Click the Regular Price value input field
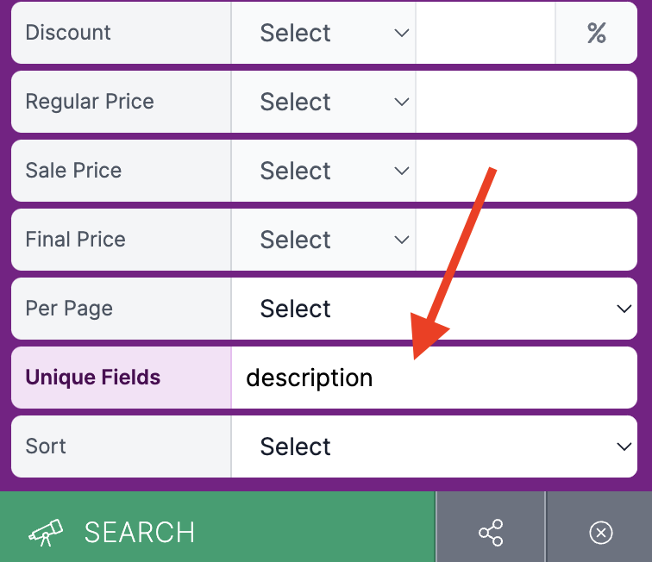Viewport: 652px width, 562px height. [x=526, y=102]
